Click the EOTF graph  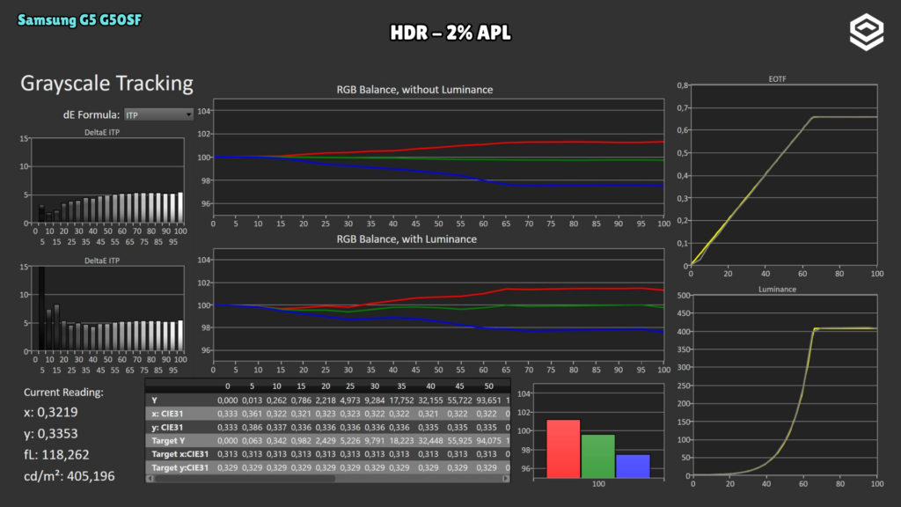coord(784,175)
